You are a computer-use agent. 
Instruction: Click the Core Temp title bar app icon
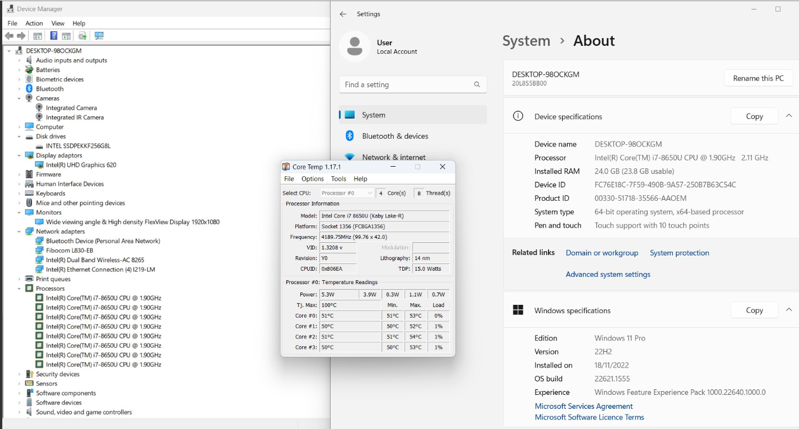pyautogui.click(x=286, y=167)
